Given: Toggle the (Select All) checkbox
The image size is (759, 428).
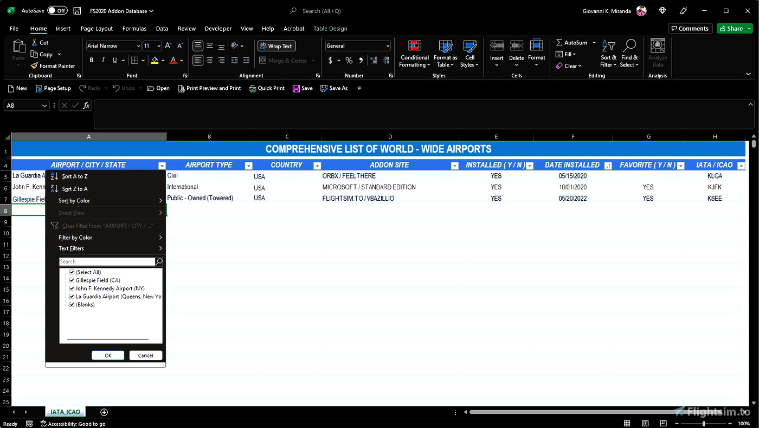Looking at the screenshot, I should tap(72, 272).
